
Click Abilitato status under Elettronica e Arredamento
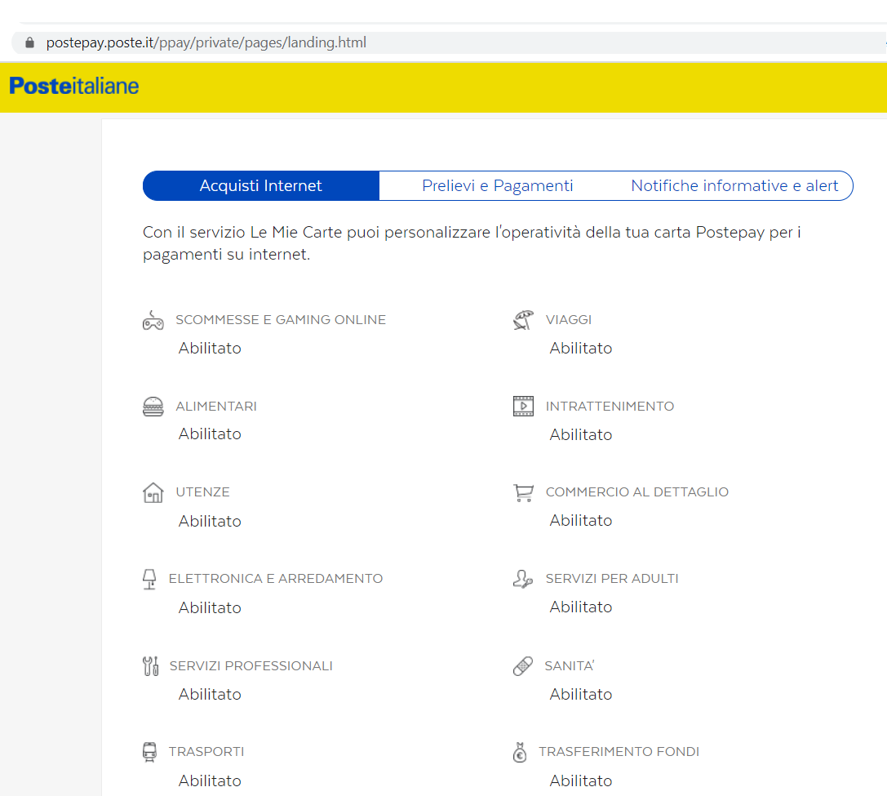tap(210, 608)
